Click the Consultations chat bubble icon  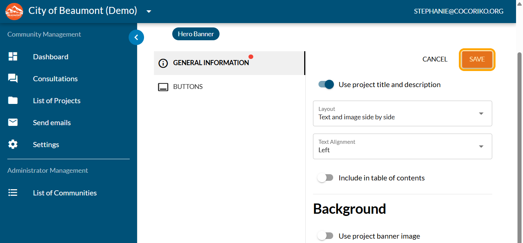13,79
